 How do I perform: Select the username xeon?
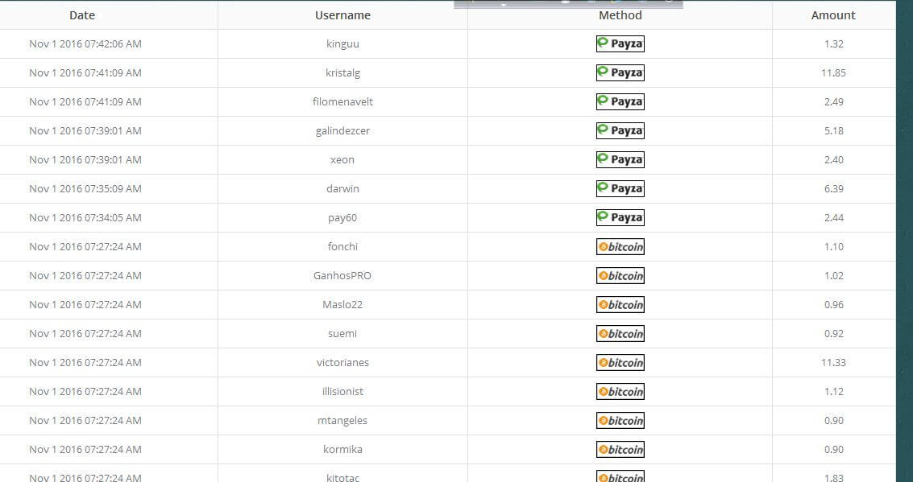tap(342, 159)
